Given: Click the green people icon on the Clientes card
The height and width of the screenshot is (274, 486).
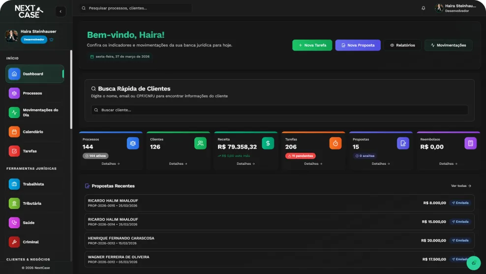Looking at the screenshot, I should [201, 143].
